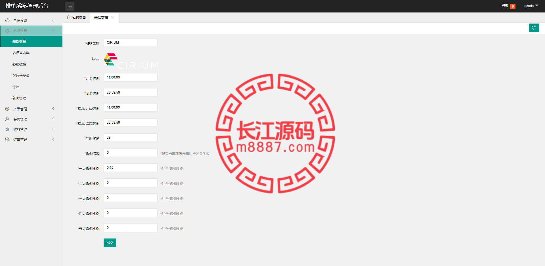545x266 pixels.
Task: Click the 四级返佣比例 input field
Action: point(131,213)
